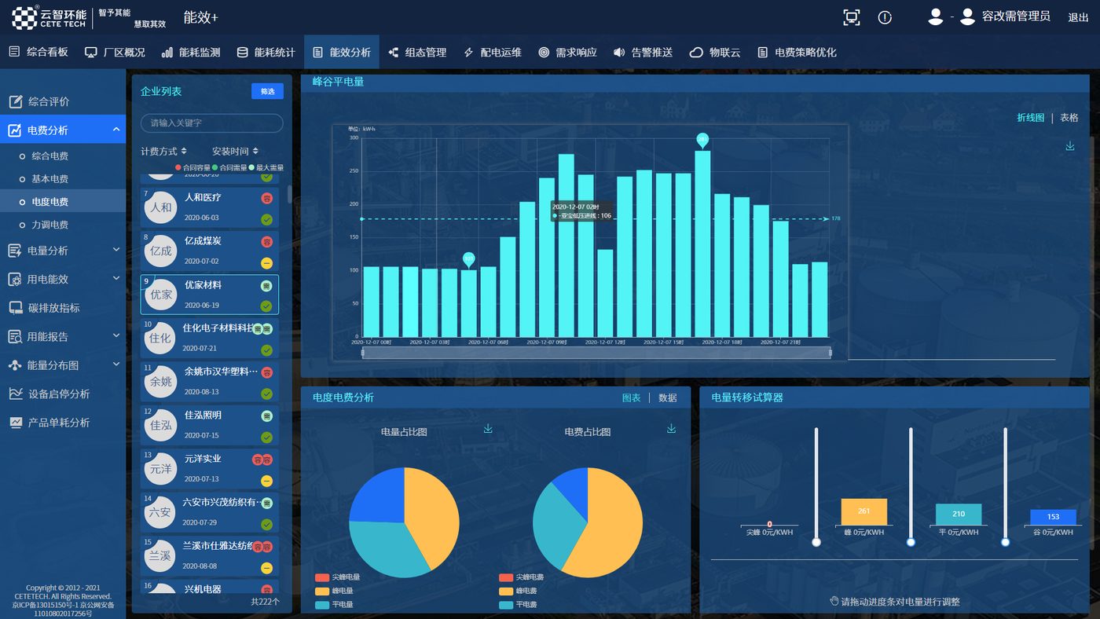Image resolution: width=1100 pixels, height=619 pixels.
Task: Download the 峰谷平电量 chart
Action: click(1069, 146)
